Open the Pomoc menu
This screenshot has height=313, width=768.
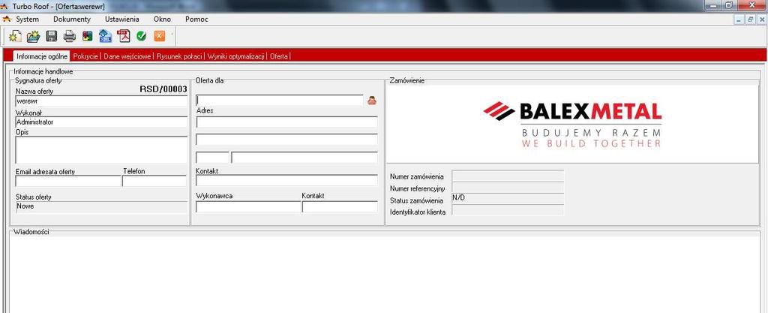coord(196,19)
